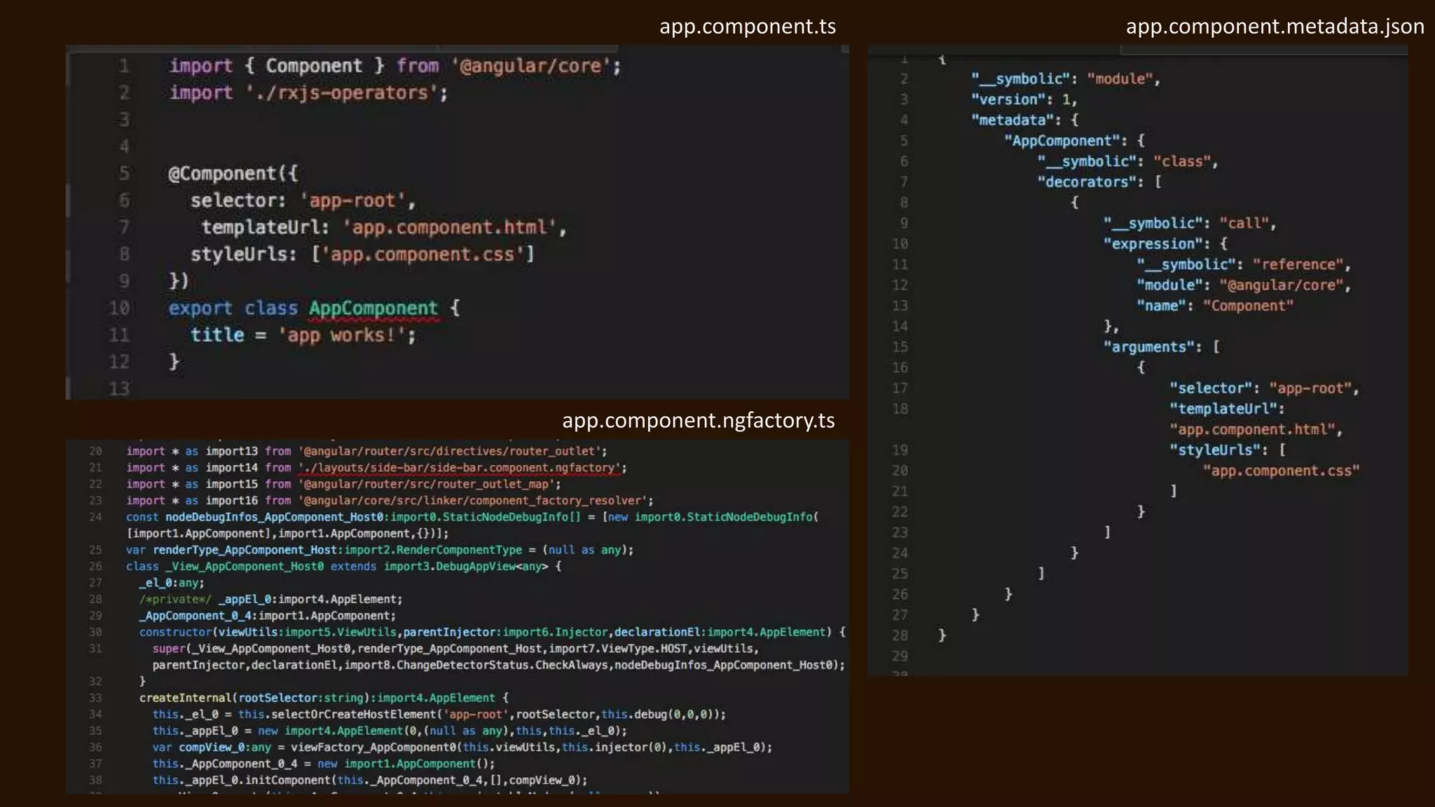Click the super call on ngfactory line 31

click(x=169, y=649)
